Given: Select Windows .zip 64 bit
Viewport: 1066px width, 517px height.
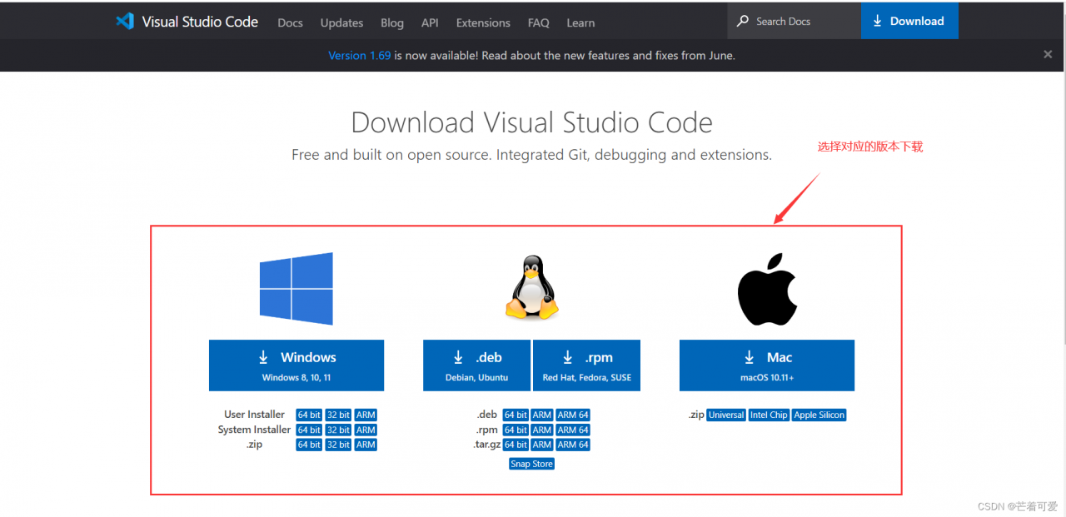Looking at the screenshot, I should tap(309, 445).
